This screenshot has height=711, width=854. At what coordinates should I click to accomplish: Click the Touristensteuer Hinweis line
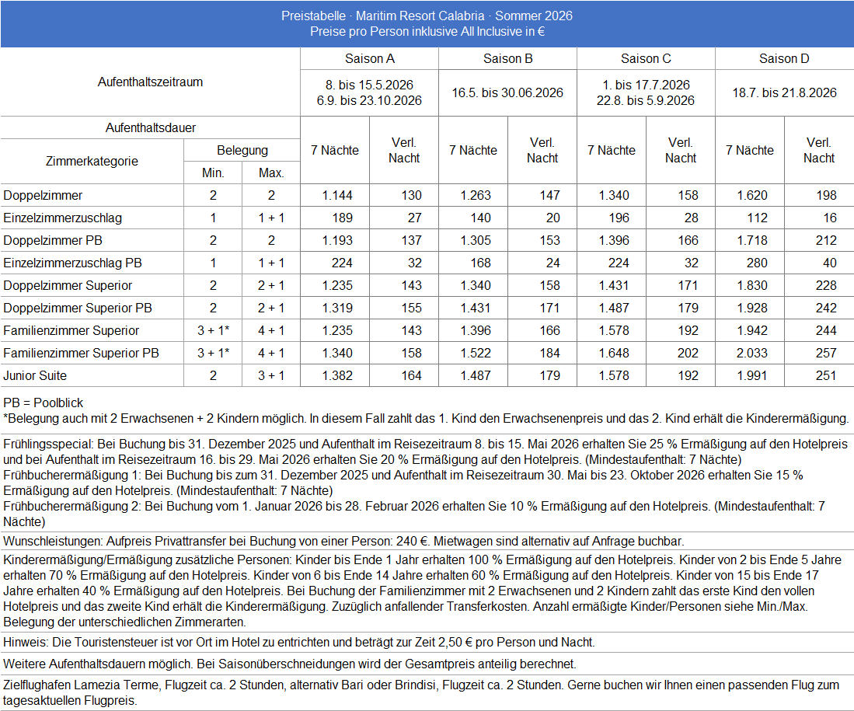click(299, 643)
